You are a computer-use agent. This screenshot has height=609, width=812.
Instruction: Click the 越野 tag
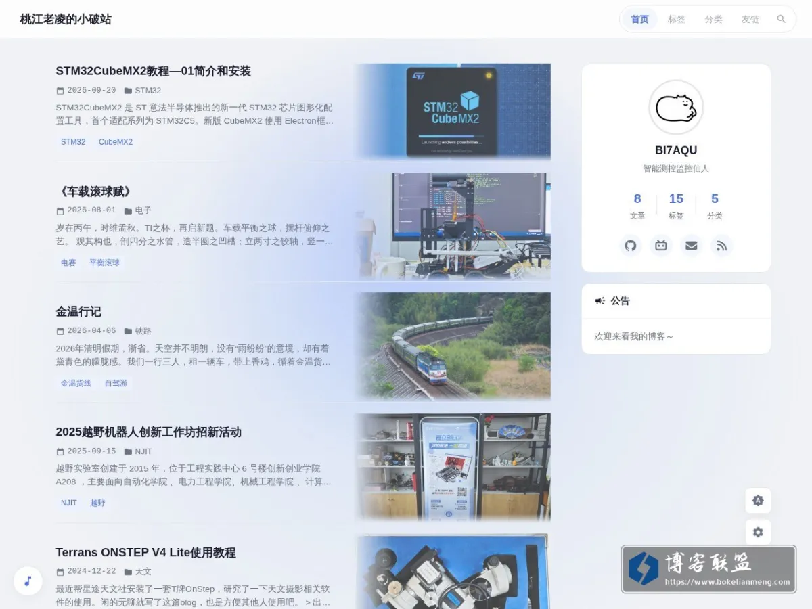point(97,503)
